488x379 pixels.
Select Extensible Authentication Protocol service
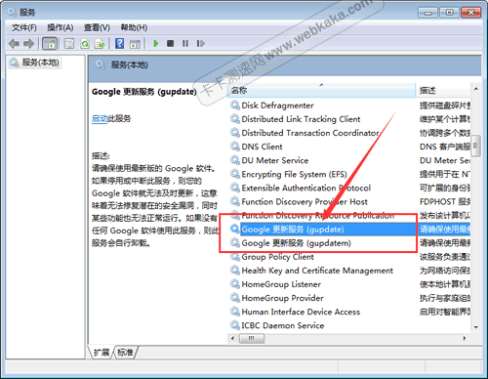305,188
